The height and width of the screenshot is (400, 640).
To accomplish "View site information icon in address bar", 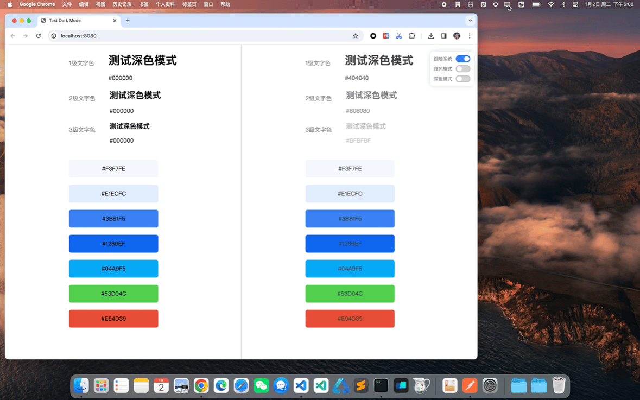I will 54,36.
